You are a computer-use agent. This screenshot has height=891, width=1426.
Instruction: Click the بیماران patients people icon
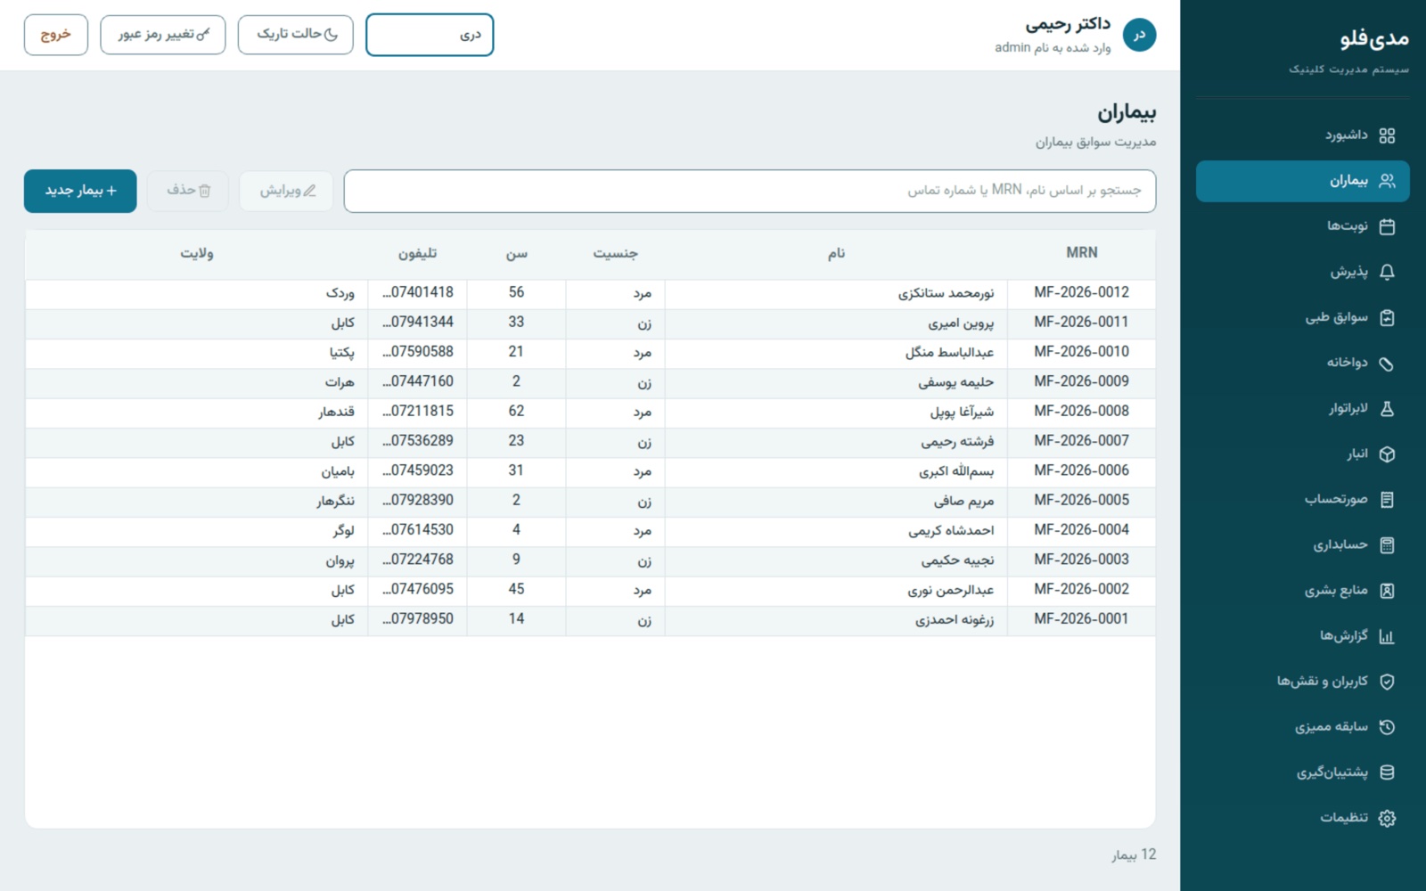coord(1387,181)
